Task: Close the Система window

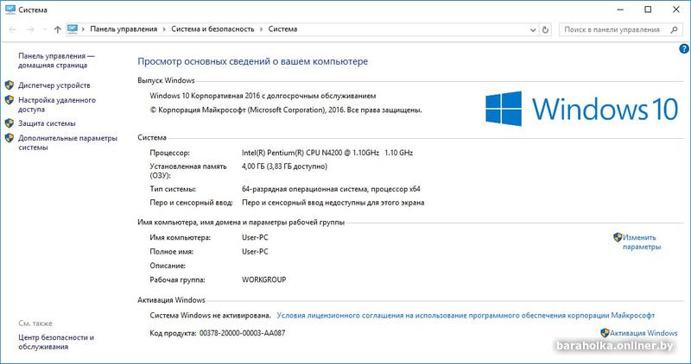Action: 676,9
